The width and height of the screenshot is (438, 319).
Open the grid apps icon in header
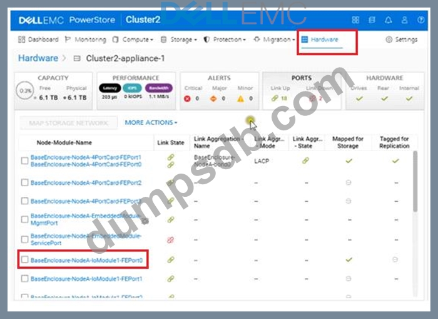point(355,20)
